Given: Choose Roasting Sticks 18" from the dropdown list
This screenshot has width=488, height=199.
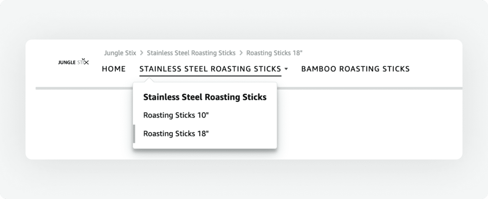Looking at the screenshot, I should click(176, 134).
